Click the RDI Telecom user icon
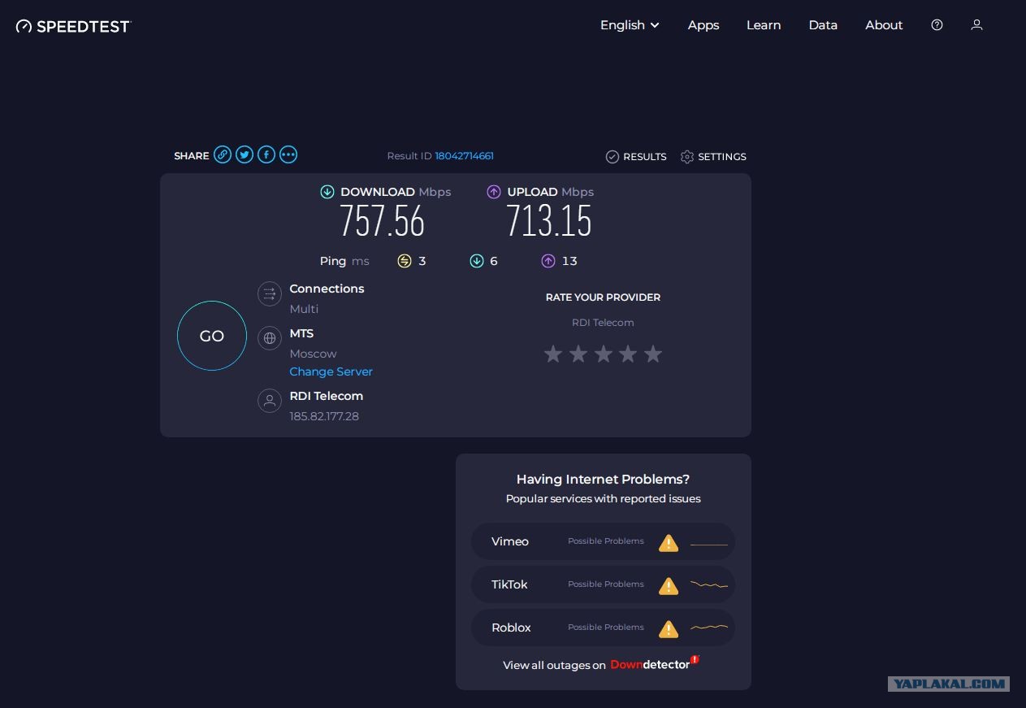 [x=270, y=401]
